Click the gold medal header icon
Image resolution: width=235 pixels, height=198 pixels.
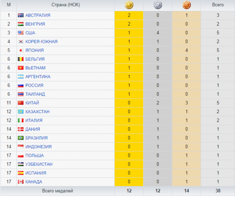coord(129,5)
